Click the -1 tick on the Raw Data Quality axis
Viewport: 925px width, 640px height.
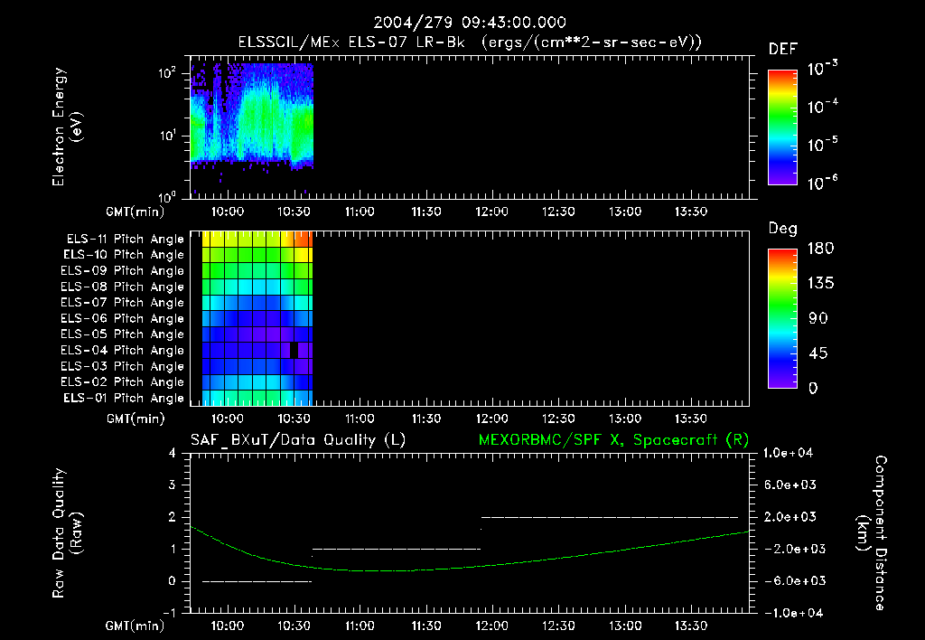click(169, 613)
